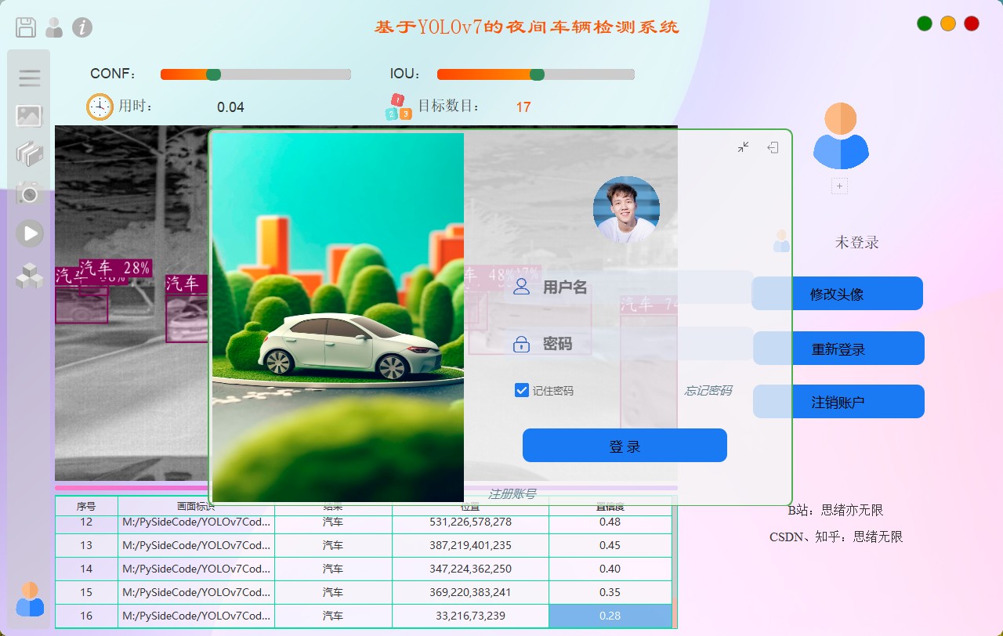Click the 忘记密码 link
This screenshot has width=1003, height=636.
point(708,390)
